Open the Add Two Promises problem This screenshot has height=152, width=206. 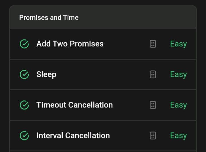[70, 44]
